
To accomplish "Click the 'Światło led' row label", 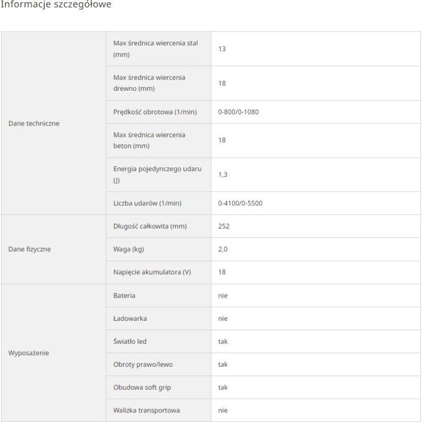I will tap(130, 341).
